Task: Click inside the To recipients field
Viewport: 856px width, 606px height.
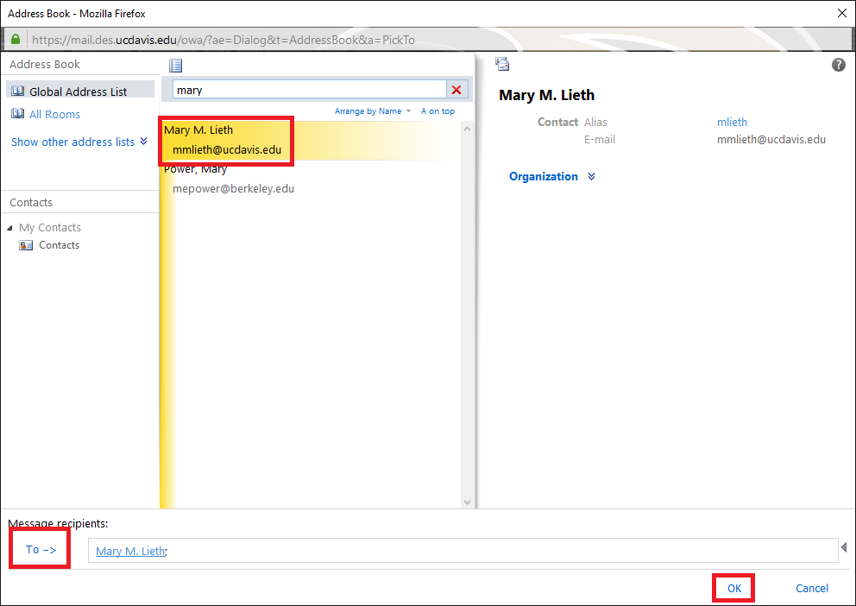Action: [x=463, y=550]
